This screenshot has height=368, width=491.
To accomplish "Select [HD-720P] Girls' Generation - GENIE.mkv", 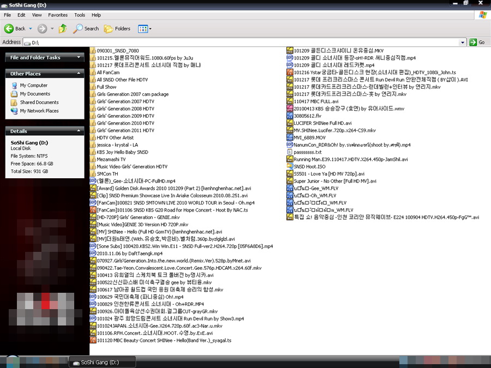I will (138, 217).
